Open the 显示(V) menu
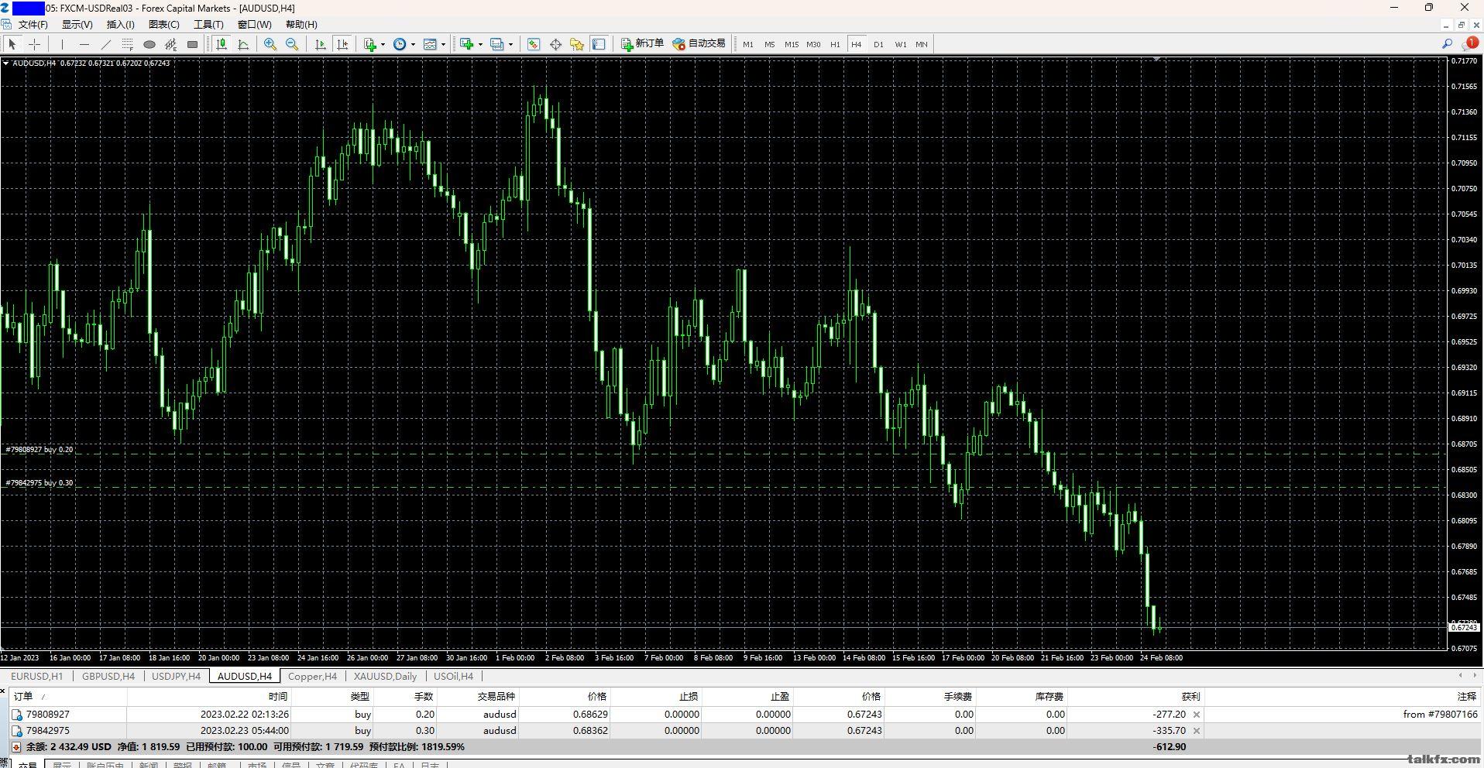The width and height of the screenshot is (1484, 768). [x=77, y=24]
